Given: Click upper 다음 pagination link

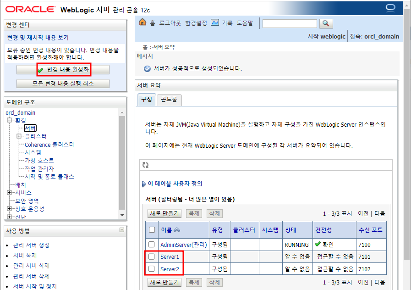Looking at the screenshot, I should [x=379, y=213].
